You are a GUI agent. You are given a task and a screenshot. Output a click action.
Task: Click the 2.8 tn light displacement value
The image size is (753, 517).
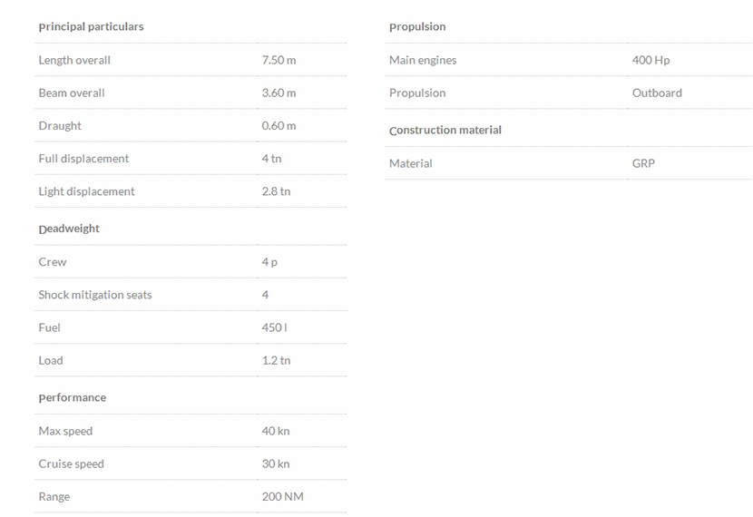pos(276,191)
